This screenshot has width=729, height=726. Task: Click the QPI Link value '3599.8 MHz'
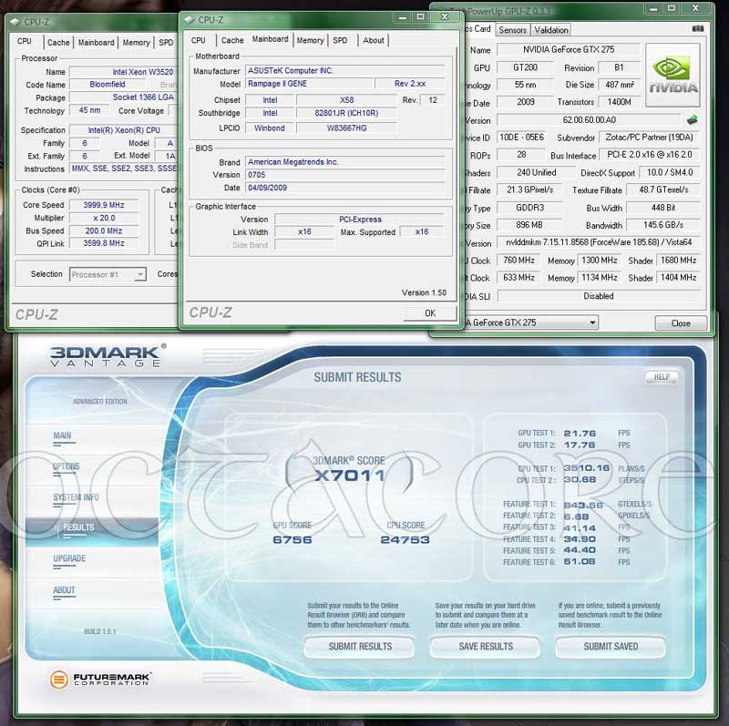(104, 243)
